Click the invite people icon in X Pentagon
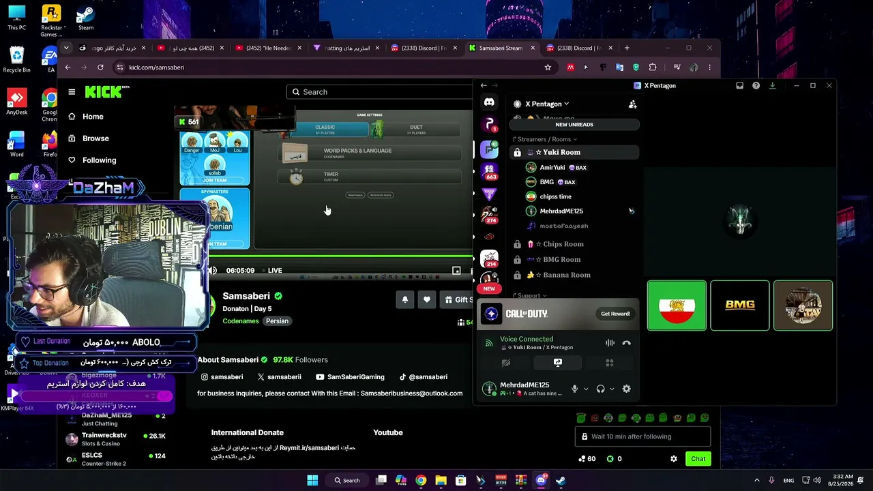The height and width of the screenshot is (491, 873). pyautogui.click(x=632, y=104)
